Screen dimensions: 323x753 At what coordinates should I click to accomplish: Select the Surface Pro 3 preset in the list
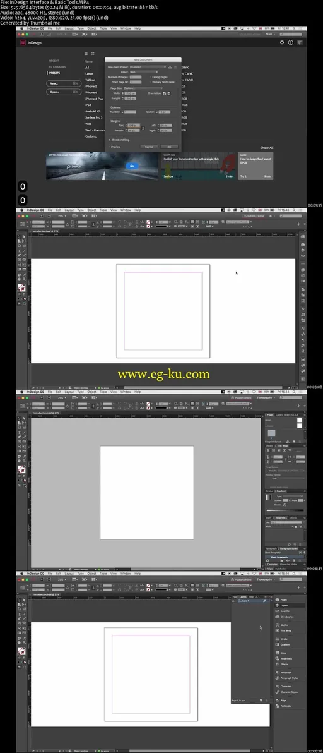pyautogui.click(x=94, y=117)
